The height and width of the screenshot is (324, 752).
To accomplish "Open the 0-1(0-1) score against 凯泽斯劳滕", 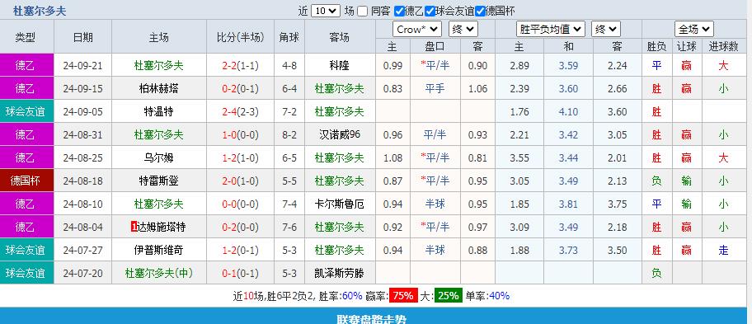I will point(240,273).
